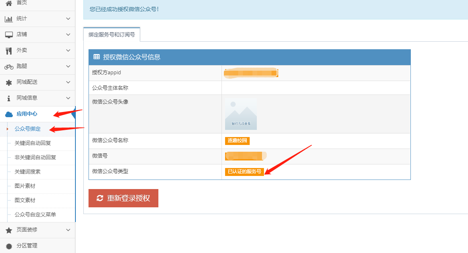
Task: Click the star icon for 页面装修
Action: point(9,230)
